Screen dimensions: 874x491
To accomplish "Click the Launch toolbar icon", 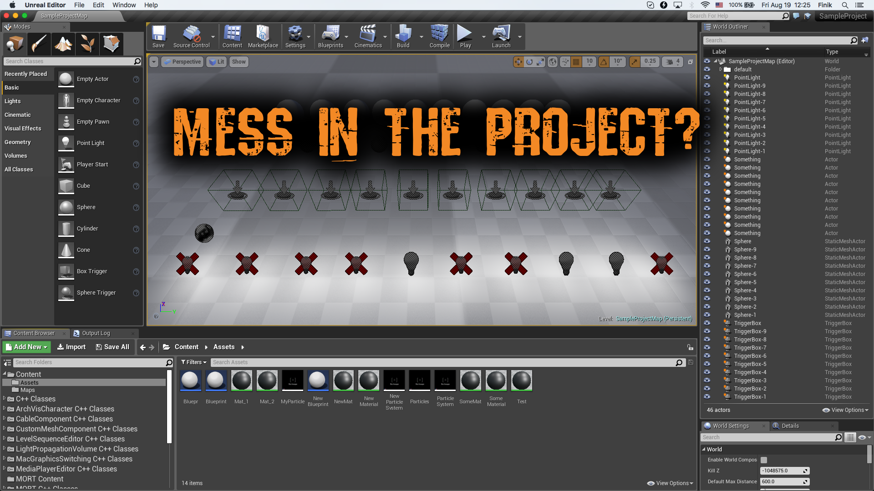I will (x=501, y=36).
